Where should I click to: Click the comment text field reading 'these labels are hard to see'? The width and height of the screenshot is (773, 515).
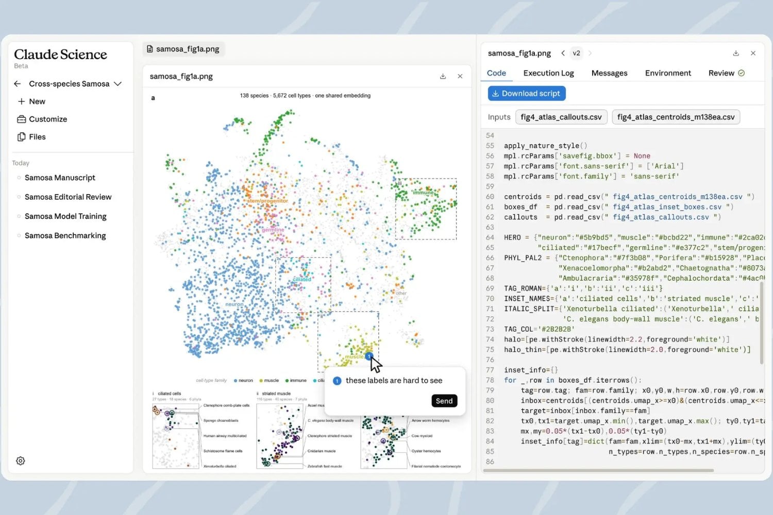pos(394,381)
